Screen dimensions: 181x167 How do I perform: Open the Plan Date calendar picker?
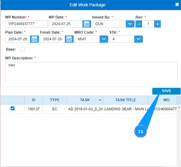tap(34, 39)
